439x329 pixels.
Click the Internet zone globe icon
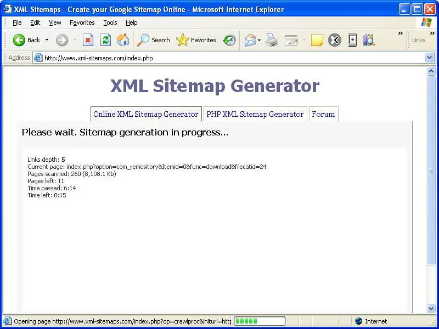[358, 321]
